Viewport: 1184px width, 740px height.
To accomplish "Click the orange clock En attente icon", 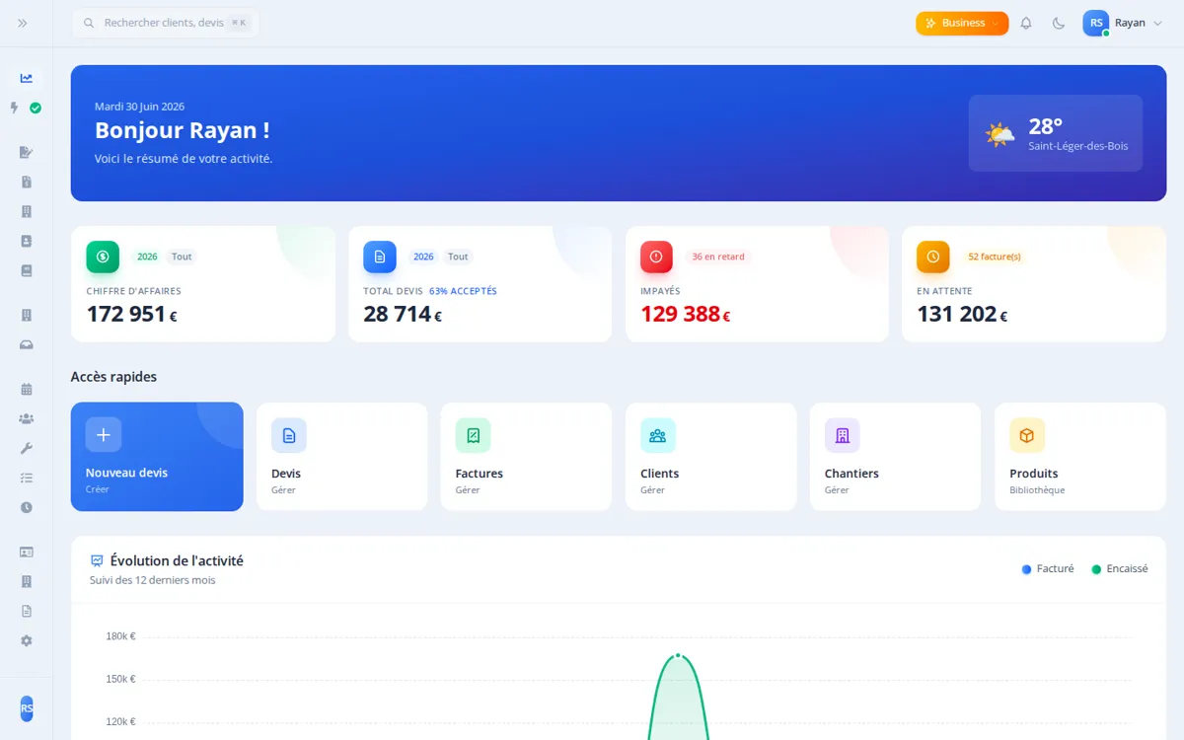I will (933, 257).
